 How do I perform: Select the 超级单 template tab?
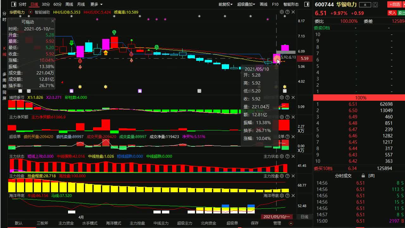232,223
